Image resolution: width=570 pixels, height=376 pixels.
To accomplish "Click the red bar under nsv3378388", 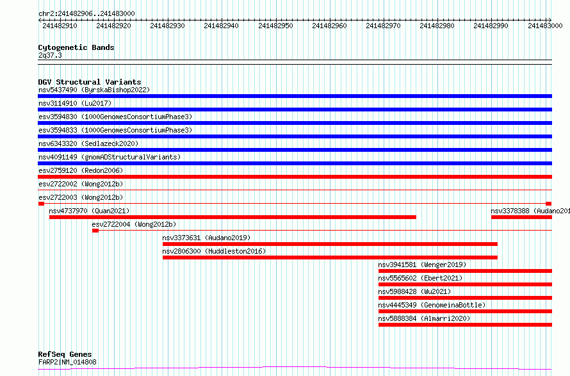I will (522, 217).
